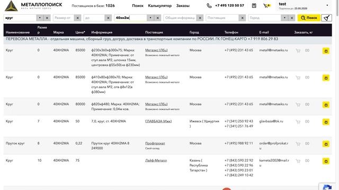Add first Метаэкс 85000 row to cart

click(x=298, y=51)
